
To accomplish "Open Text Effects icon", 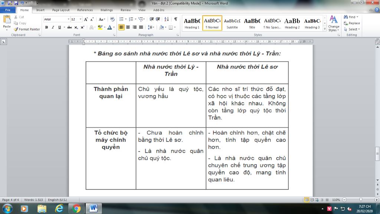I will coord(91,27).
